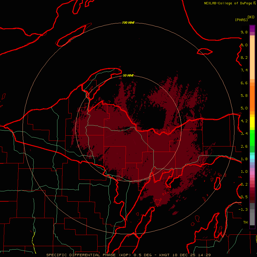Click the 5.8 scale value
Screen dimensions: 257x257
point(244,95)
